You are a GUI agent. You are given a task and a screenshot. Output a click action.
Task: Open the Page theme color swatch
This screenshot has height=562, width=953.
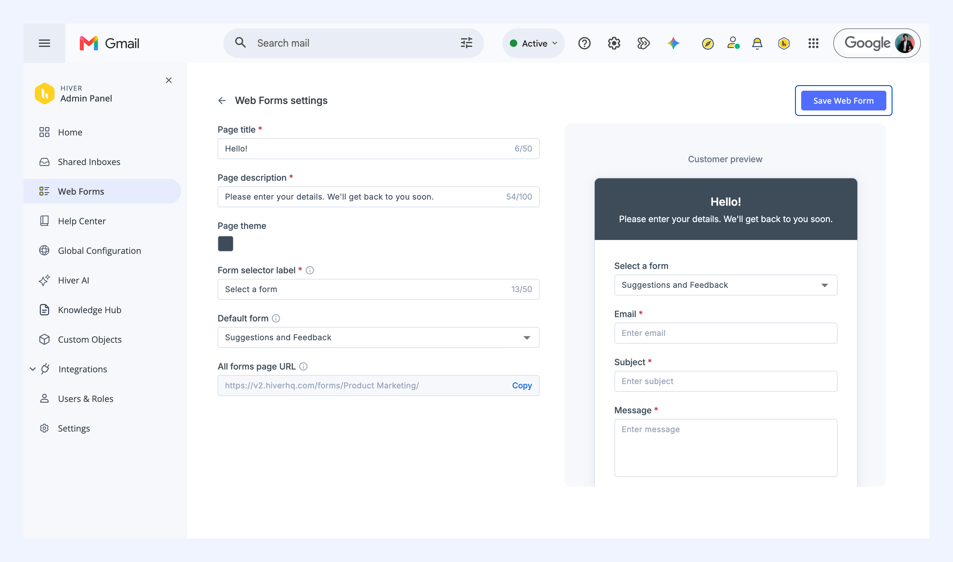(x=226, y=243)
